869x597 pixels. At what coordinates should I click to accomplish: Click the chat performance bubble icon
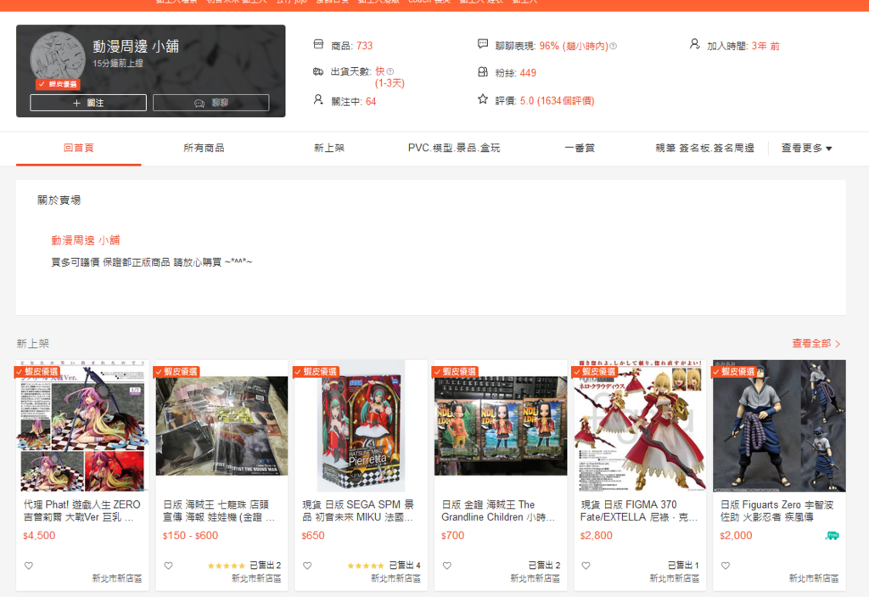tap(483, 44)
